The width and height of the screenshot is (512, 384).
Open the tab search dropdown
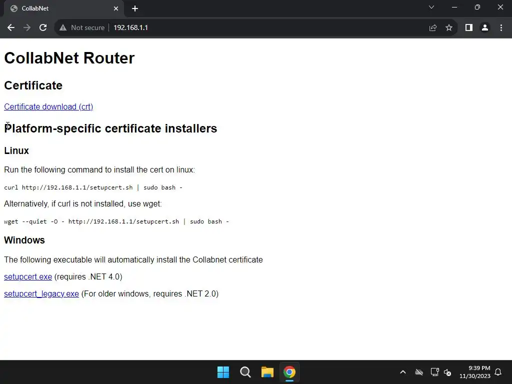point(431,7)
